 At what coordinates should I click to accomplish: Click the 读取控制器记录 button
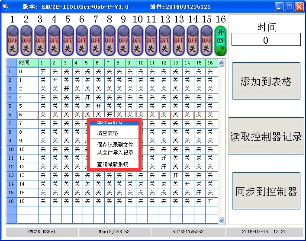[266, 136]
